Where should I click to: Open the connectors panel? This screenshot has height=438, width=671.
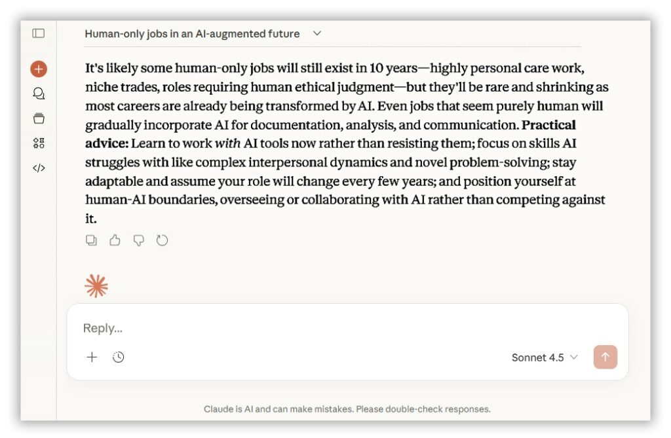tap(39, 143)
